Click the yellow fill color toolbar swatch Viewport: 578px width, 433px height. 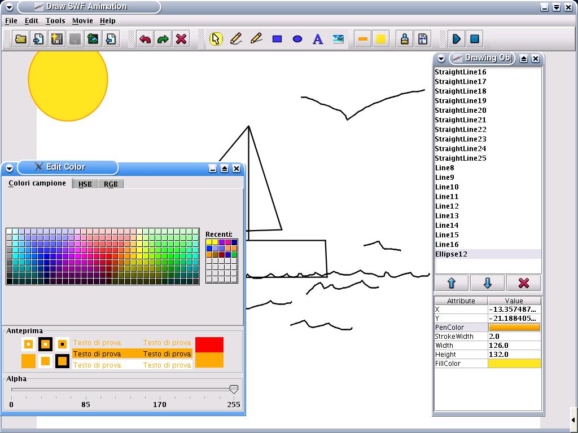[x=381, y=39]
